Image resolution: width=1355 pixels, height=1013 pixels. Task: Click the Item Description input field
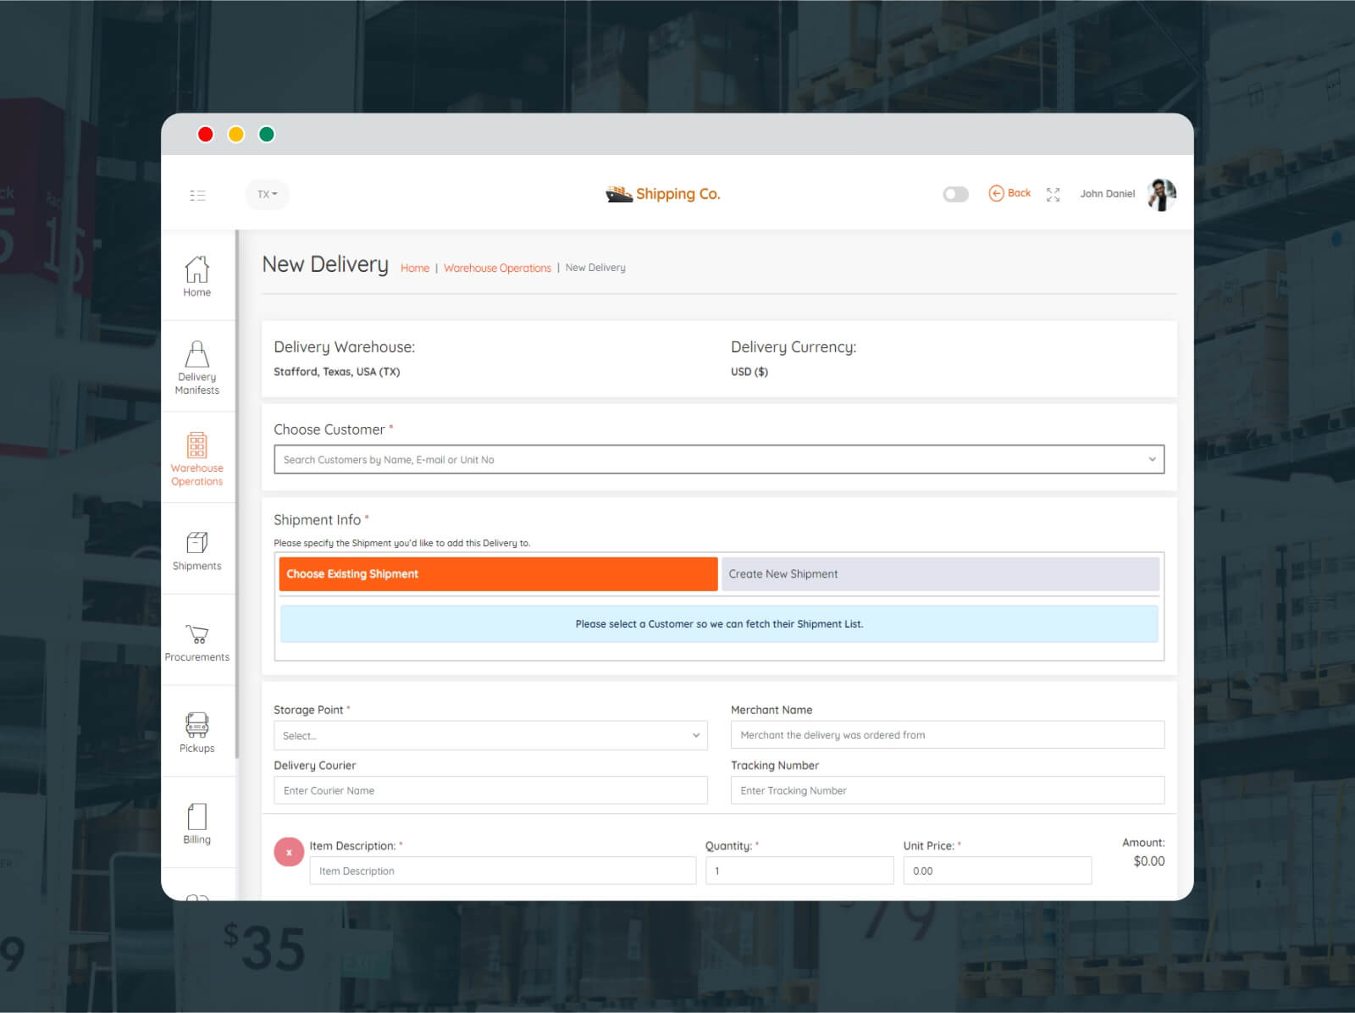pos(503,871)
